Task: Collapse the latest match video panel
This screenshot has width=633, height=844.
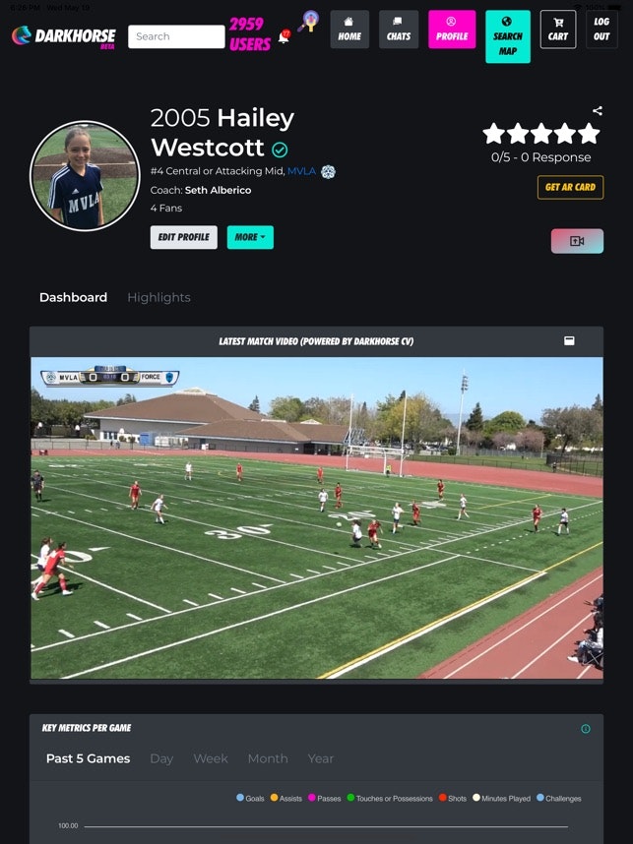Action: pyautogui.click(x=569, y=340)
